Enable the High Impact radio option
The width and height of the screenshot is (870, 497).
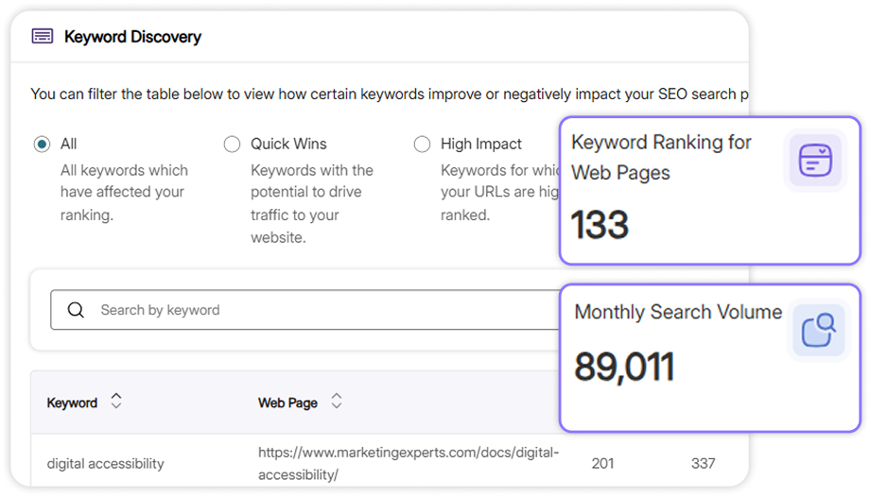coord(422,145)
